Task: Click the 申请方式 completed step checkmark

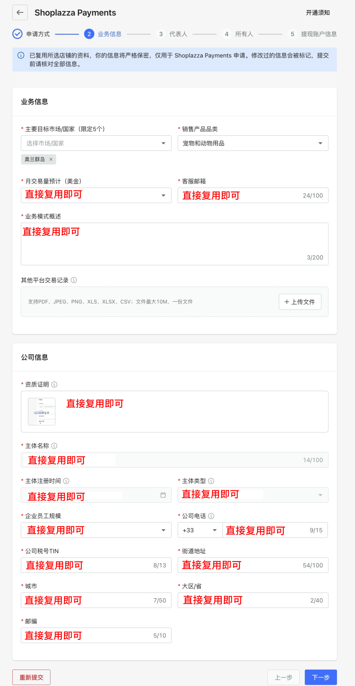Action: click(x=17, y=34)
